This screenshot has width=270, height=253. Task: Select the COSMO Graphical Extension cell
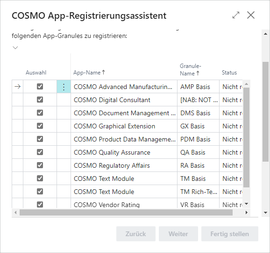coord(124,126)
